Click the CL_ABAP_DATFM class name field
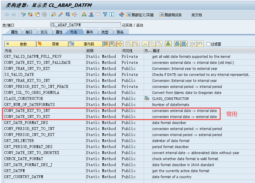This screenshot has height=183, width=255. (x=85, y=25)
